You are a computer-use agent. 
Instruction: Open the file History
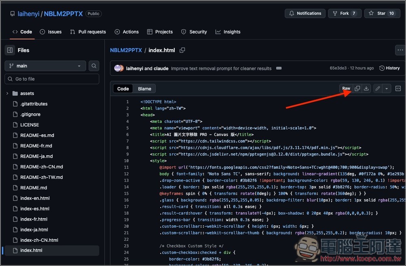(389, 68)
